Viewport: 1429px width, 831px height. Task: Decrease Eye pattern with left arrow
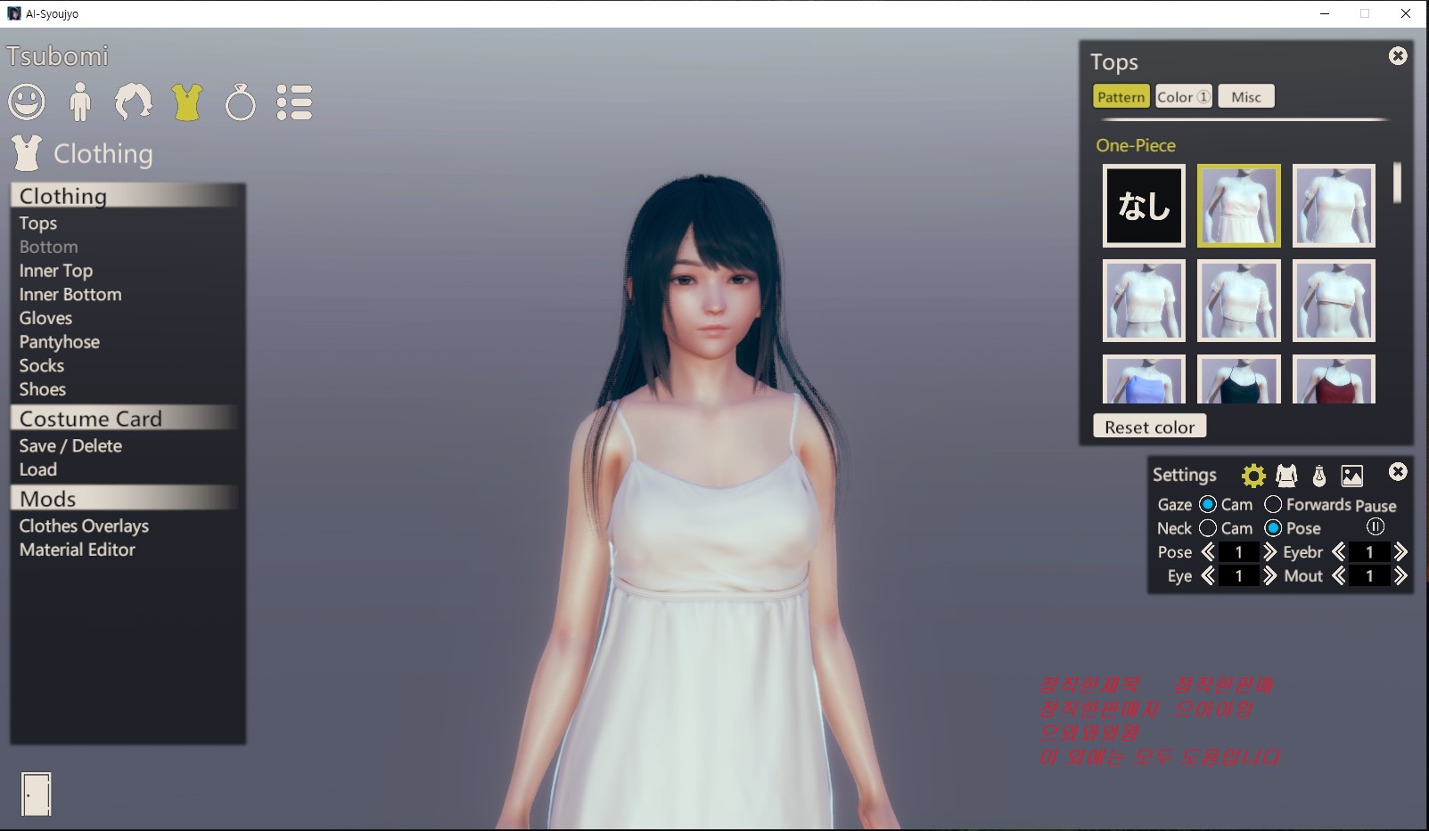click(1208, 576)
